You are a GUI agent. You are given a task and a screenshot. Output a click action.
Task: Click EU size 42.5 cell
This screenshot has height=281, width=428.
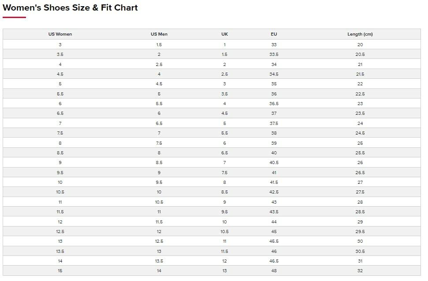(x=274, y=192)
